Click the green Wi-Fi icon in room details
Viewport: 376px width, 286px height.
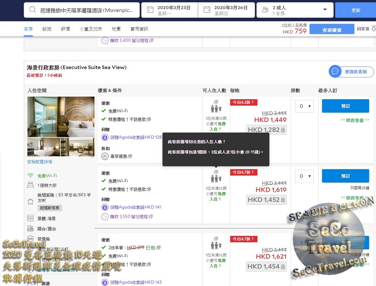[x=31, y=176]
